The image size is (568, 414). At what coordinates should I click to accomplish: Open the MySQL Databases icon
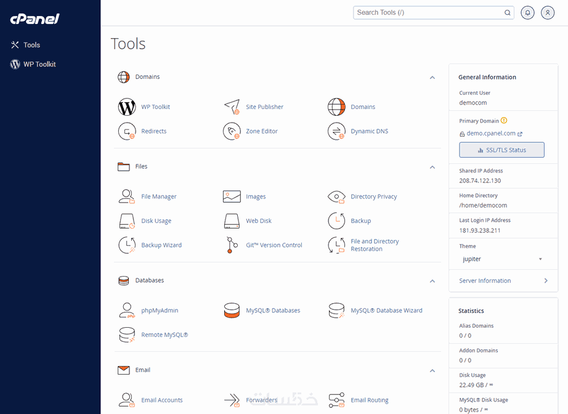coord(232,310)
